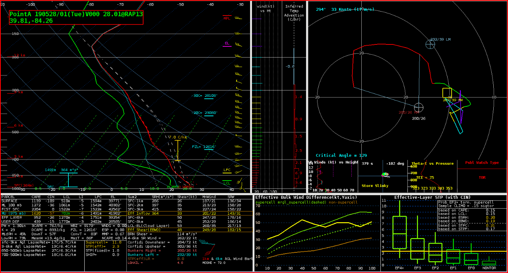Click the Effective Bulk Wind Difference title
Screen dimensions: 508x273
pyautogui.click(x=306, y=197)
